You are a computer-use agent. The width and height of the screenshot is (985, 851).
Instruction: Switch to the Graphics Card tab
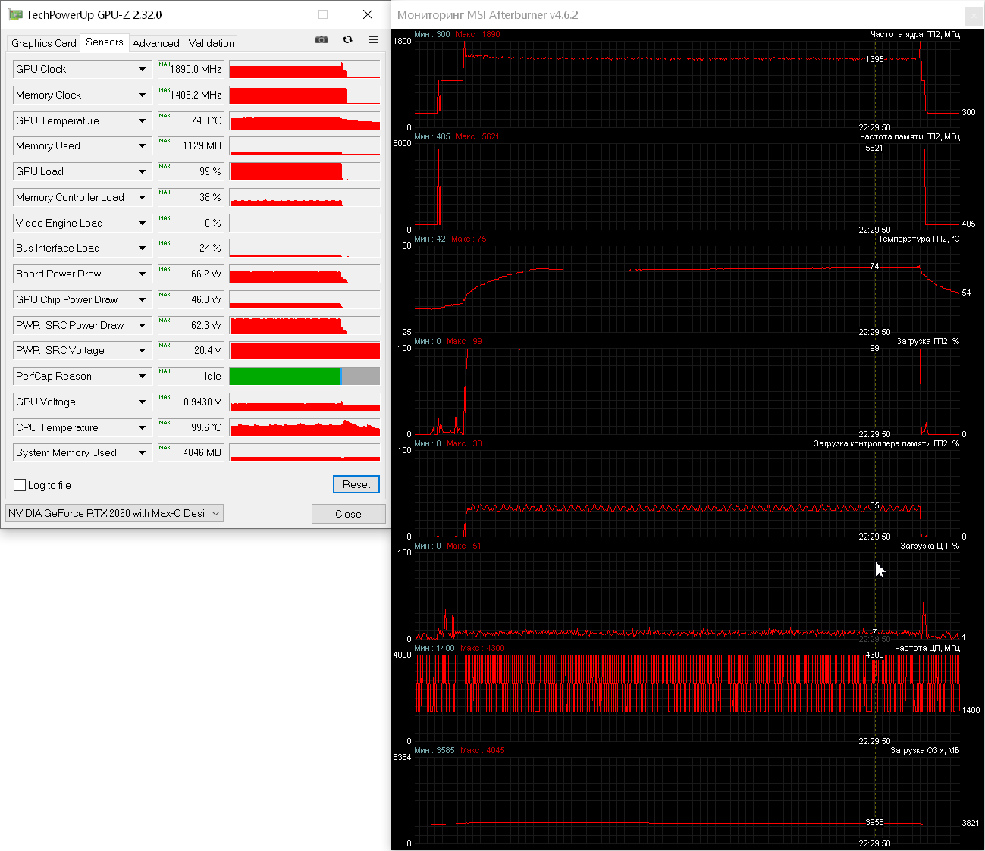point(44,43)
